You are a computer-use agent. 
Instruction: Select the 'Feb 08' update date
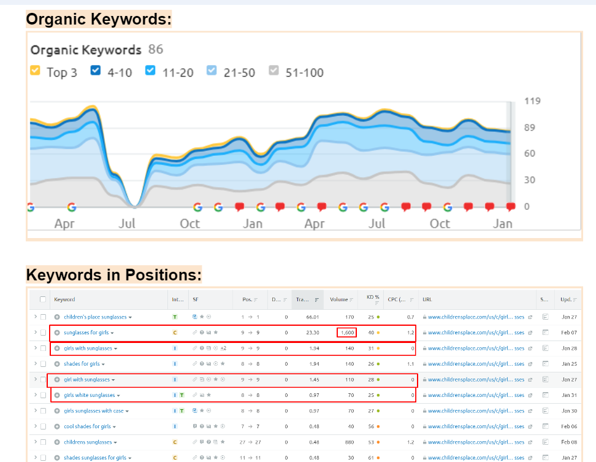[x=569, y=442]
